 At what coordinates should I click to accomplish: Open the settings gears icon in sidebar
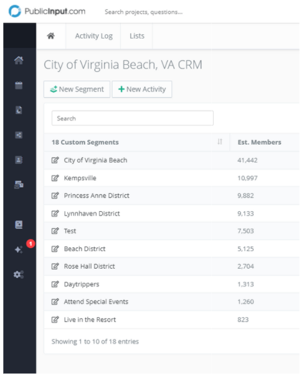[19, 274]
